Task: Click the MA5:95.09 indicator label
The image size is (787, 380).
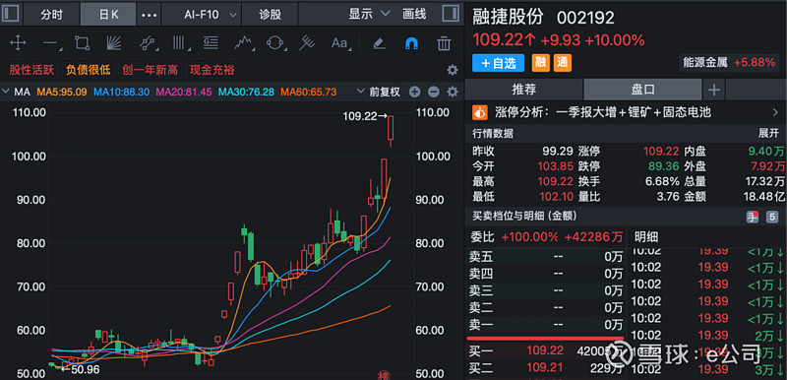Action: (63, 92)
